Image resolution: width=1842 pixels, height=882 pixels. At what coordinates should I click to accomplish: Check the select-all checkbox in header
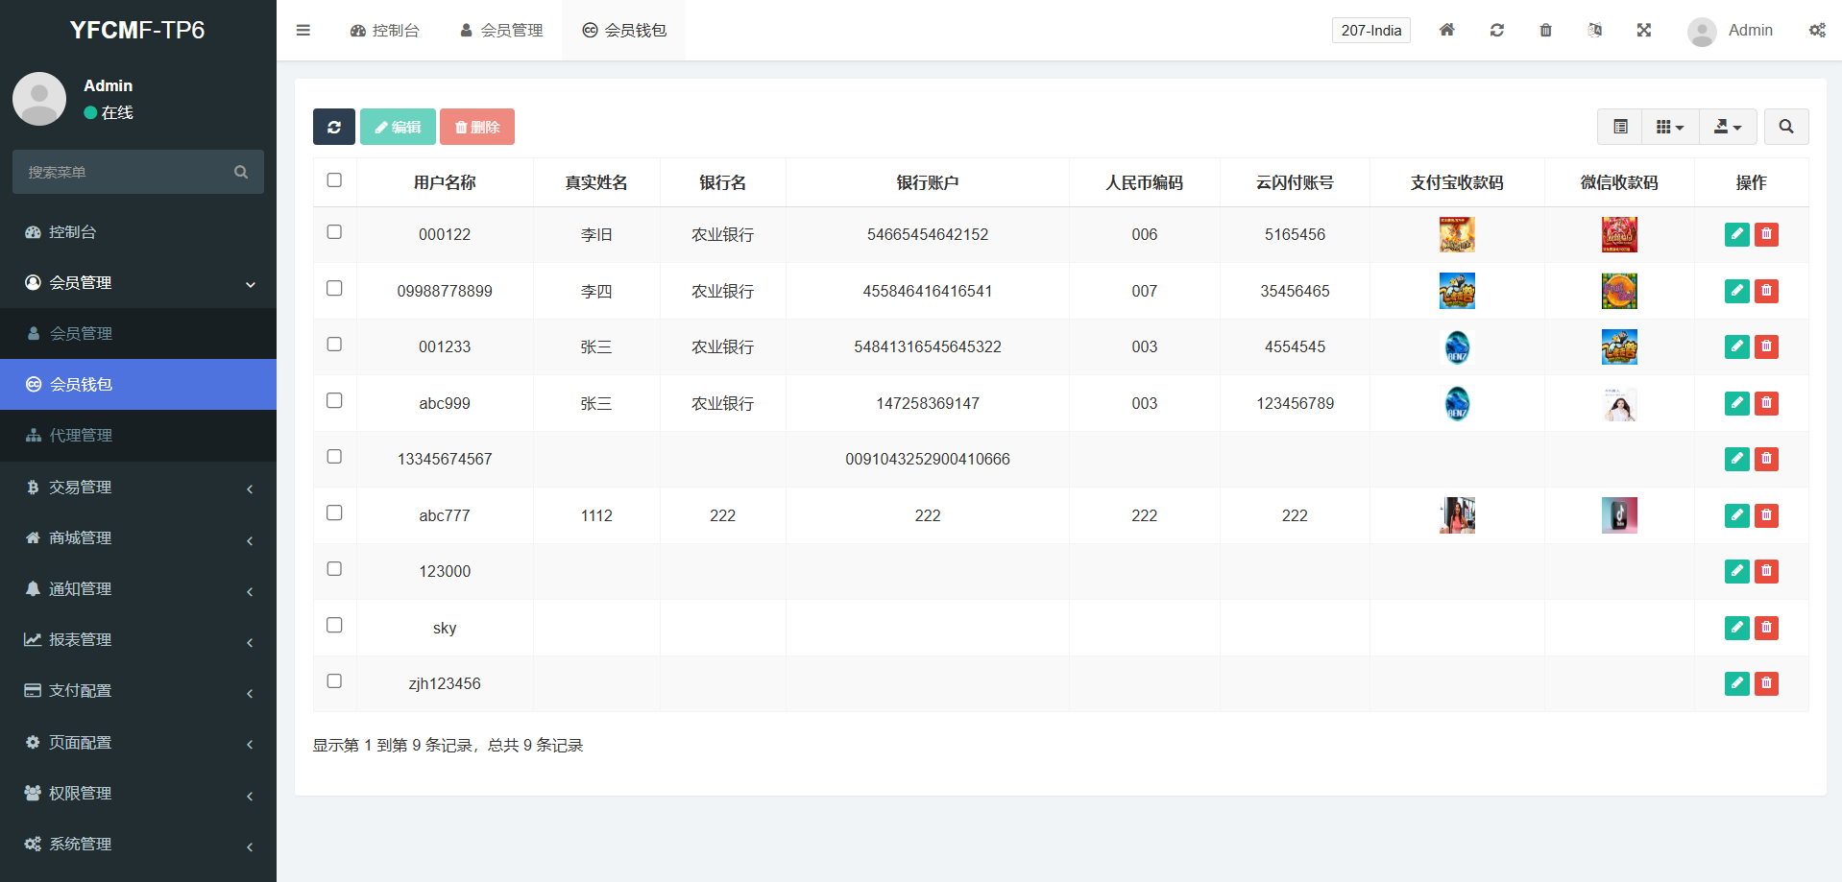click(x=334, y=180)
